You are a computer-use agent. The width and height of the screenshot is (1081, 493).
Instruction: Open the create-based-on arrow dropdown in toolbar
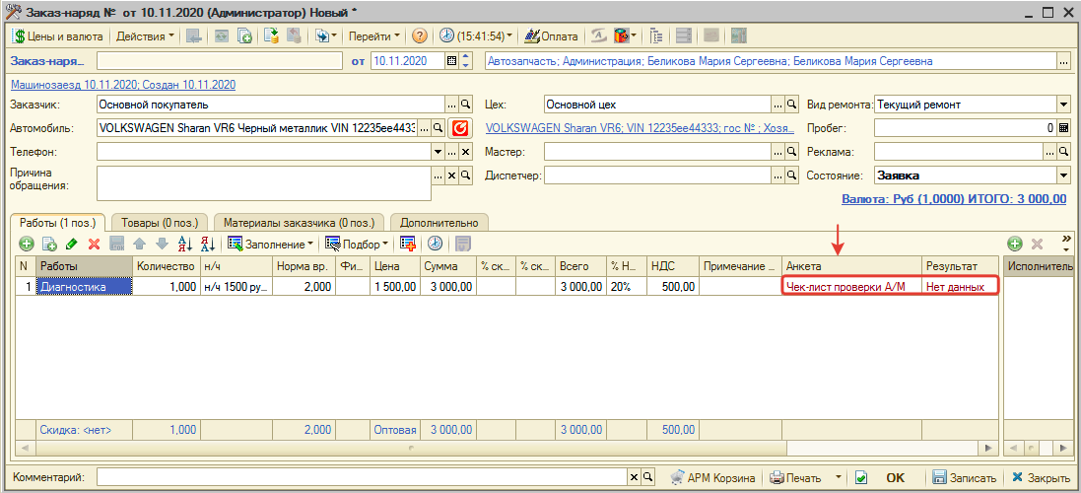[x=325, y=36]
